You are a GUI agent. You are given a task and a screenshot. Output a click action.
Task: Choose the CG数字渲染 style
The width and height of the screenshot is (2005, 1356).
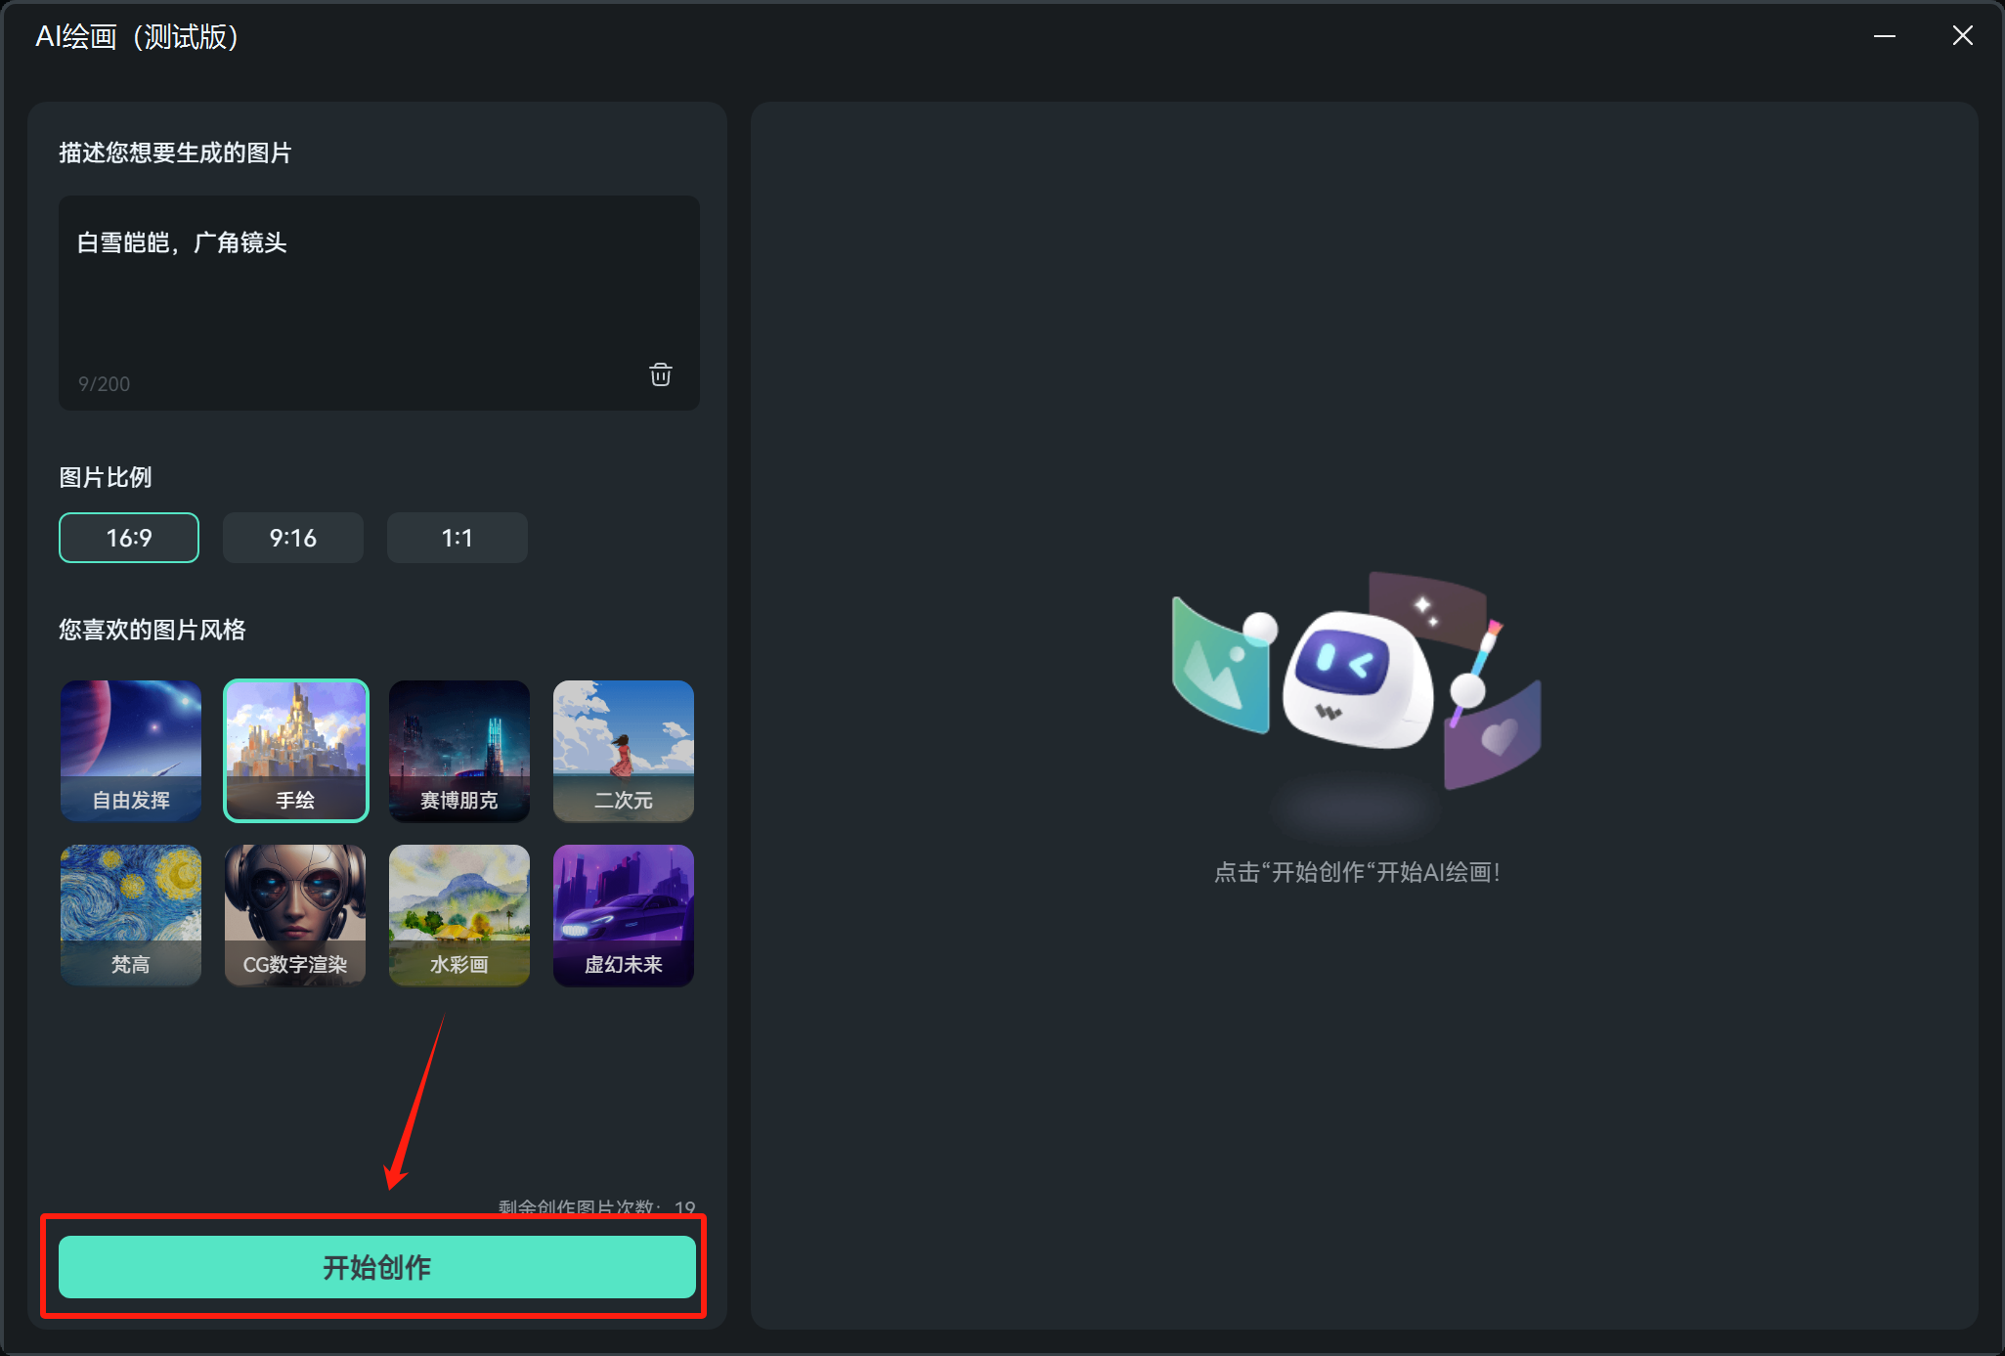click(295, 914)
